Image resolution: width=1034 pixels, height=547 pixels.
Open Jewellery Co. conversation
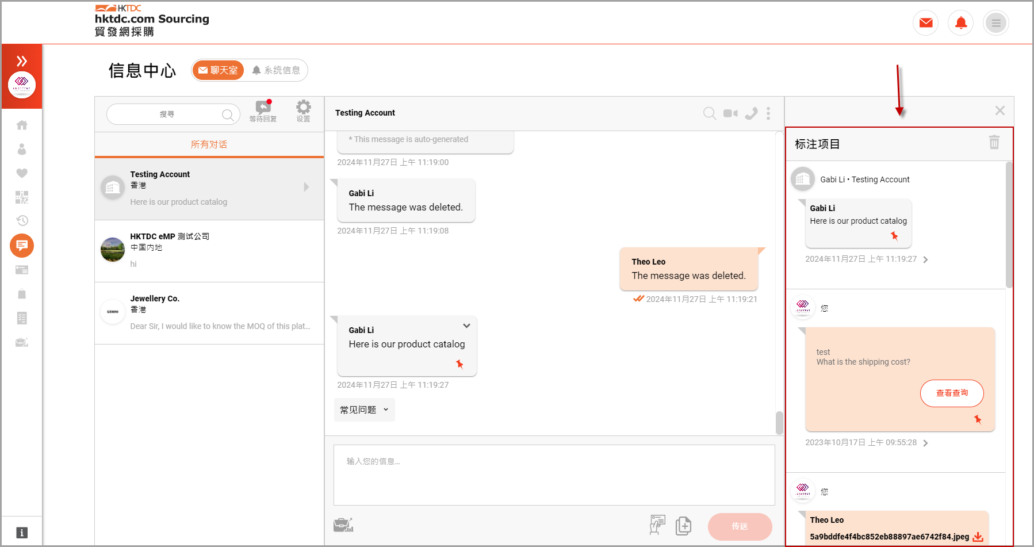coord(209,313)
